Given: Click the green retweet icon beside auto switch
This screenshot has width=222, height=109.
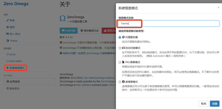Looking at the screenshot, I should (x=8, y=61).
